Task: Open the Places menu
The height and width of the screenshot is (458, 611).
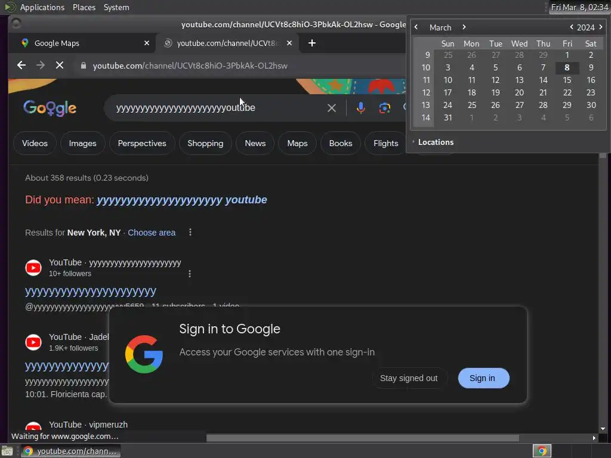Action: (84, 7)
